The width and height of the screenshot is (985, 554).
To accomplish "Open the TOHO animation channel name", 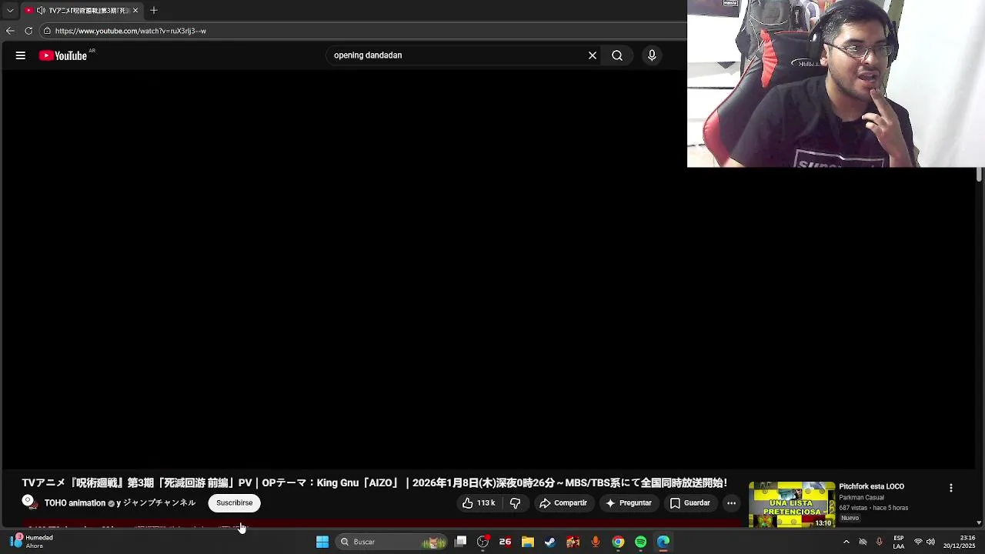I will click(x=75, y=503).
